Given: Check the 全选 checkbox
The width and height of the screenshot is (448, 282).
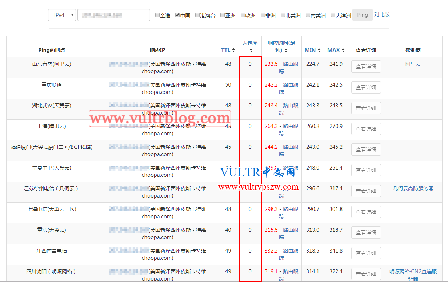Looking at the screenshot, I should click(157, 15).
